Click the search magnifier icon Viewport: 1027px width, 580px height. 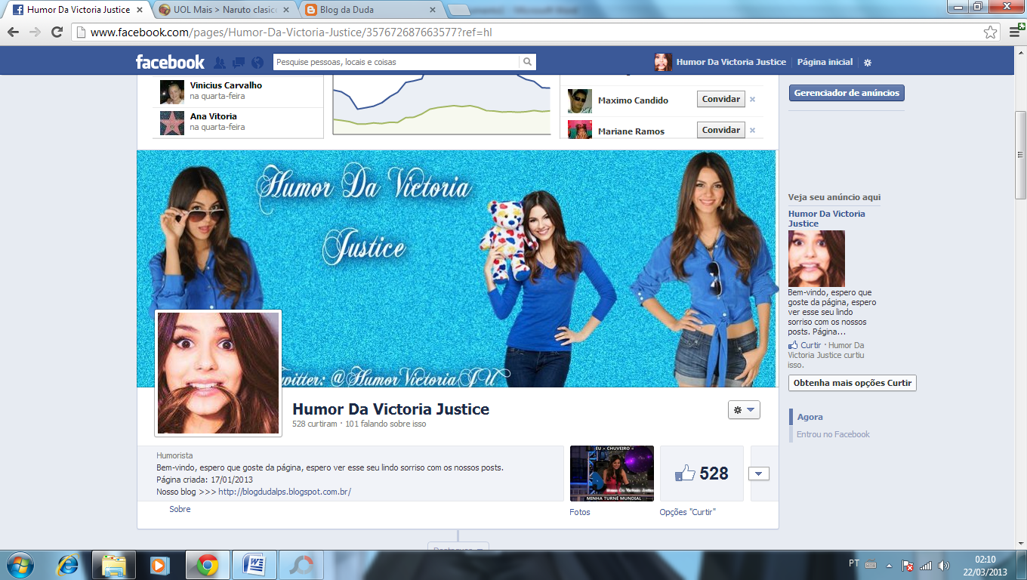528,62
